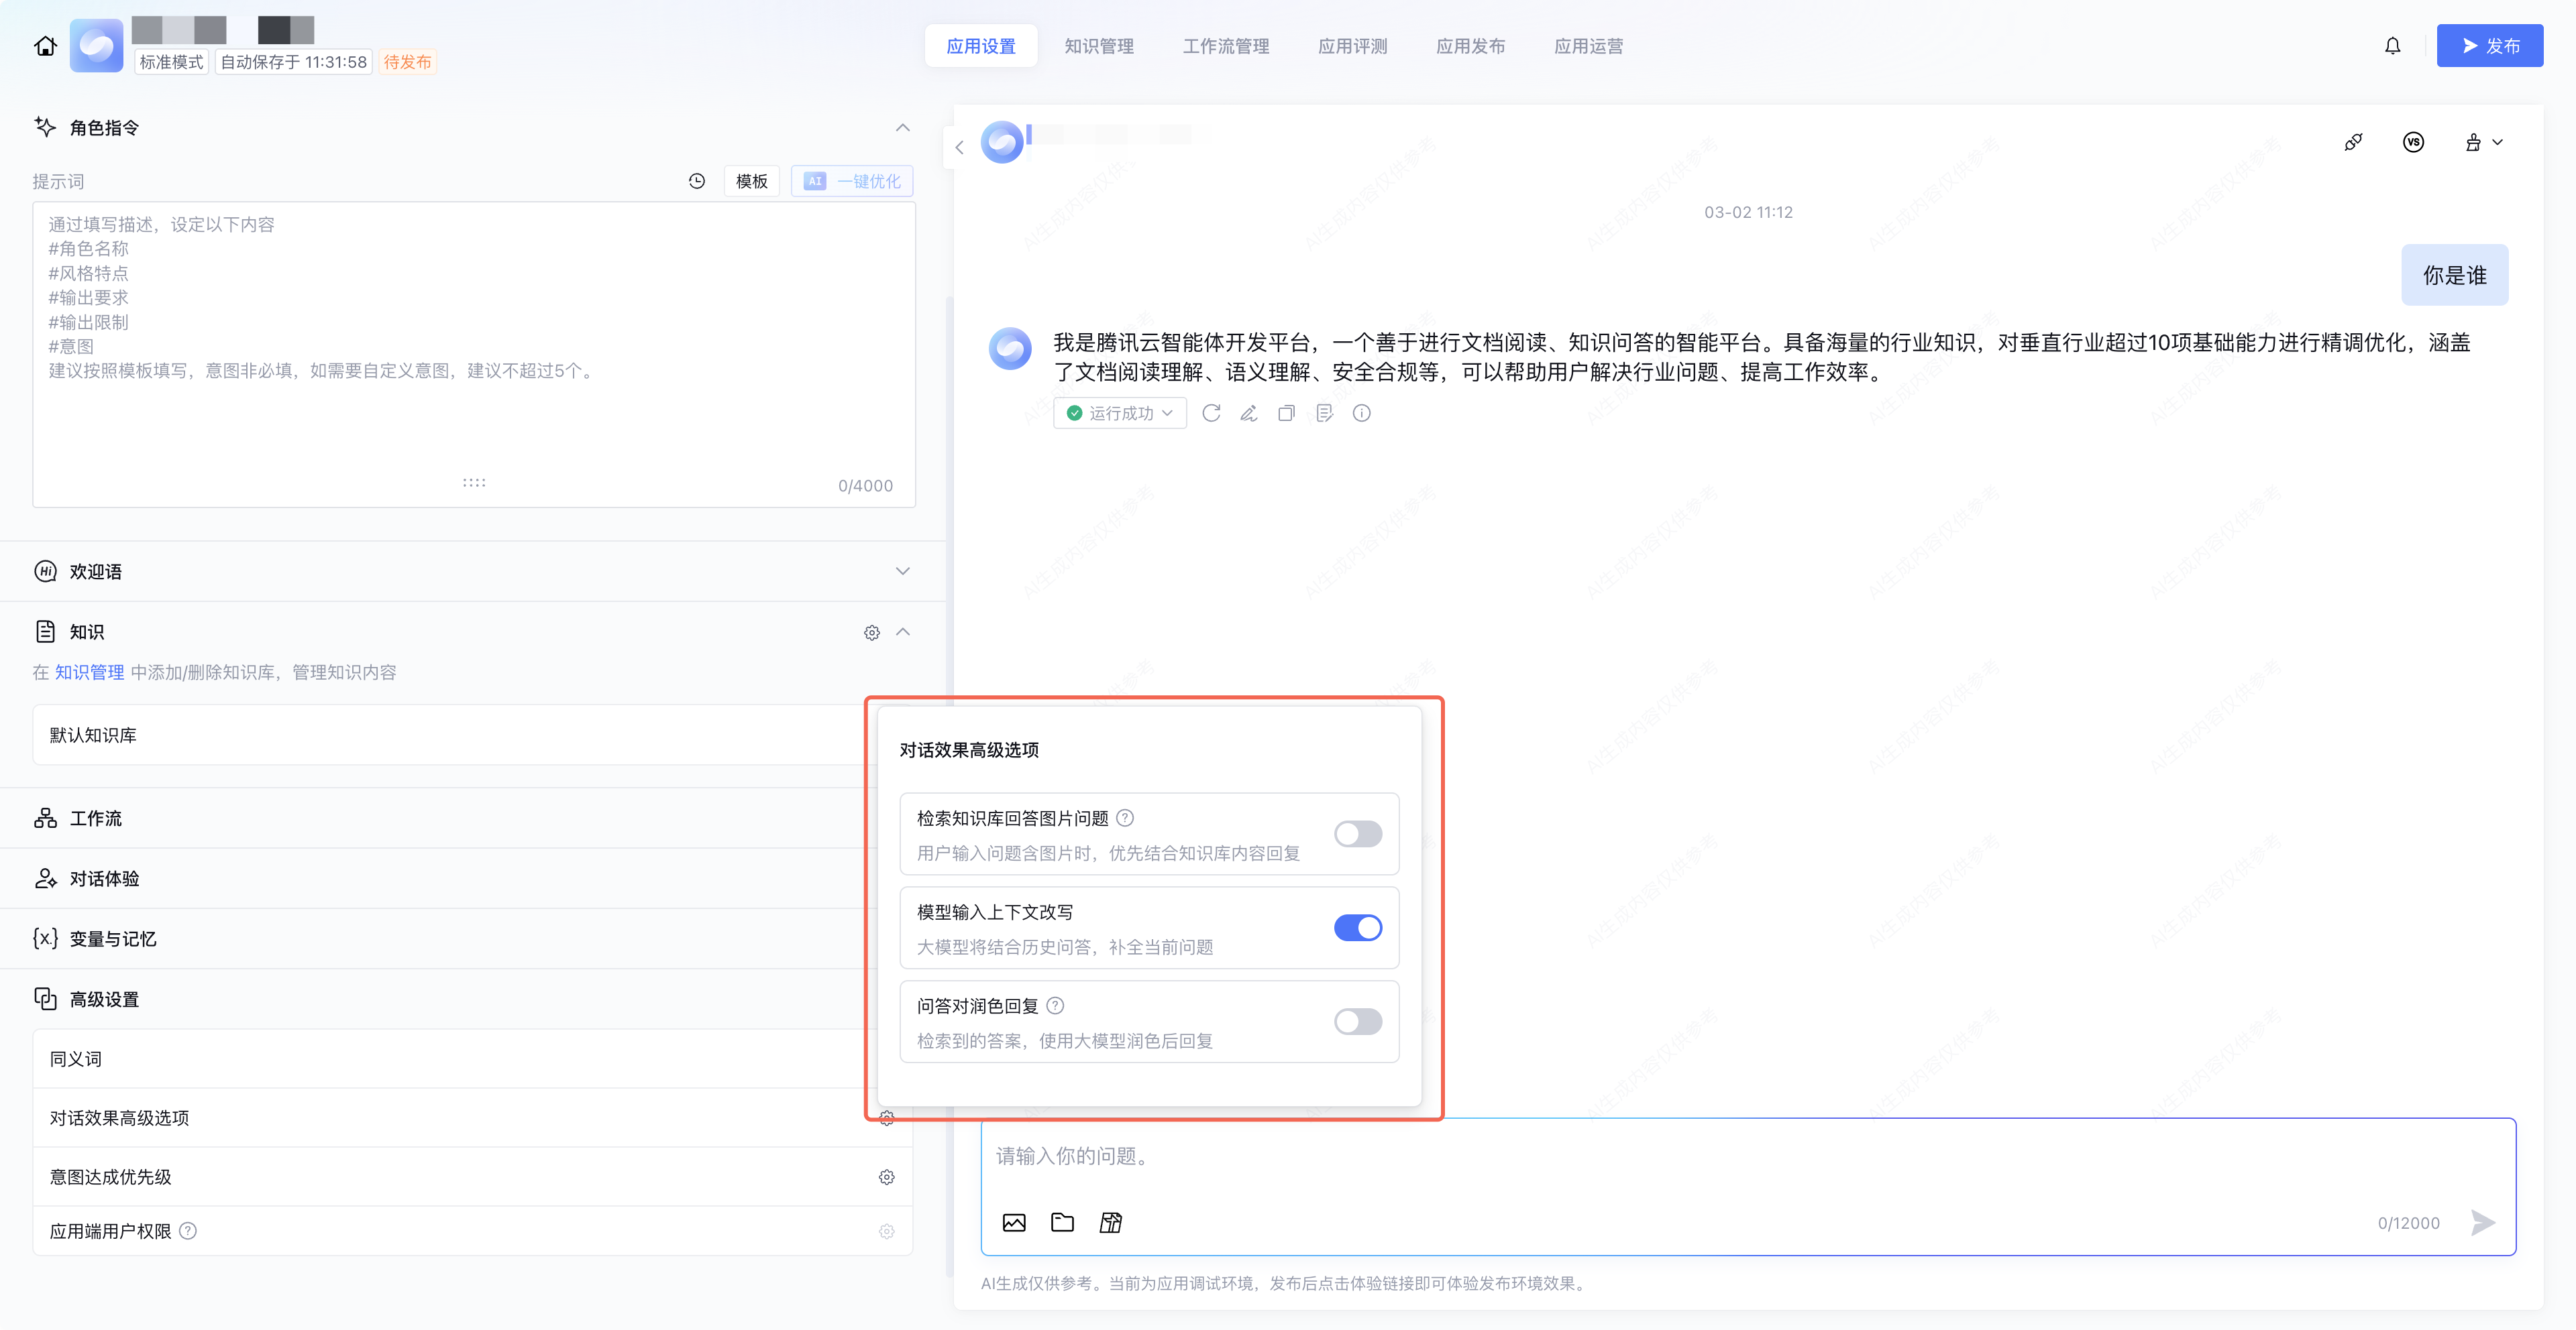The width and height of the screenshot is (2576, 1330).
Task: Click the gear icon for 意图达成优先级
Action: point(886,1177)
